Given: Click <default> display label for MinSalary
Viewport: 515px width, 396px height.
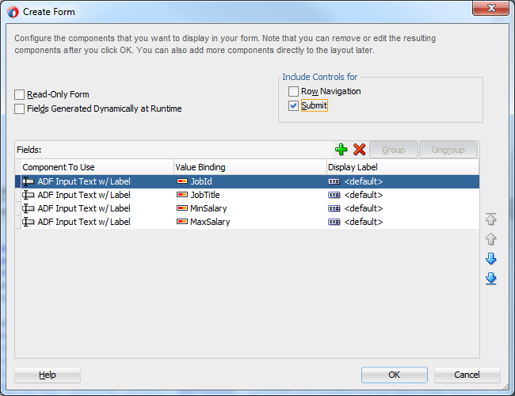Looking at the screenshot, I should point(363,208).
